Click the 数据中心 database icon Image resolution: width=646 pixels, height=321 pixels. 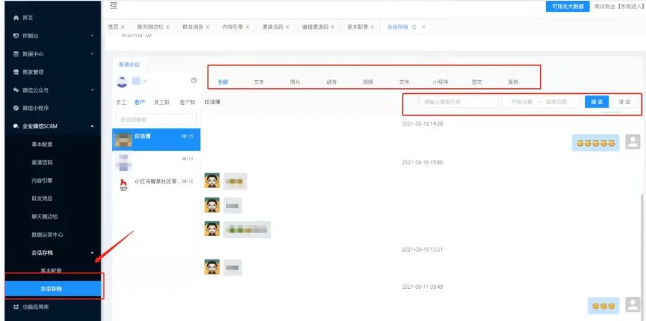16,54
